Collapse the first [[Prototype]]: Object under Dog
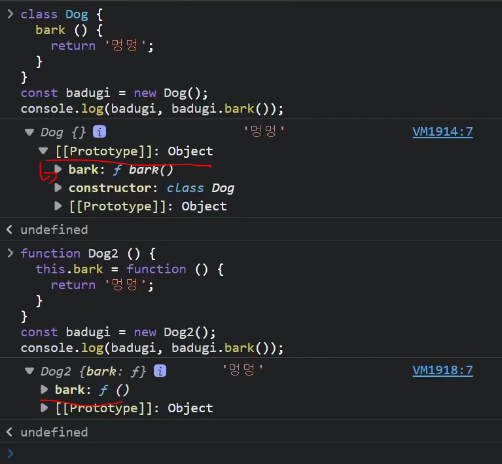This screenshot has height=464, width=502. pyautogui.click(x=43, y=151)
